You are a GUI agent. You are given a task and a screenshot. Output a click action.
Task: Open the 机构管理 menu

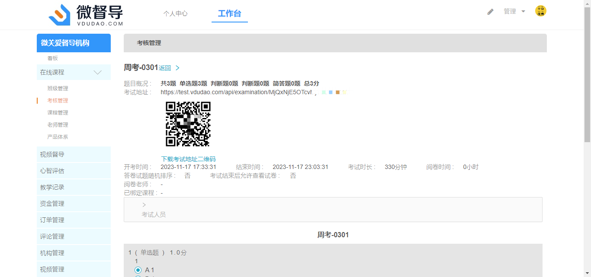pos(74,253)
